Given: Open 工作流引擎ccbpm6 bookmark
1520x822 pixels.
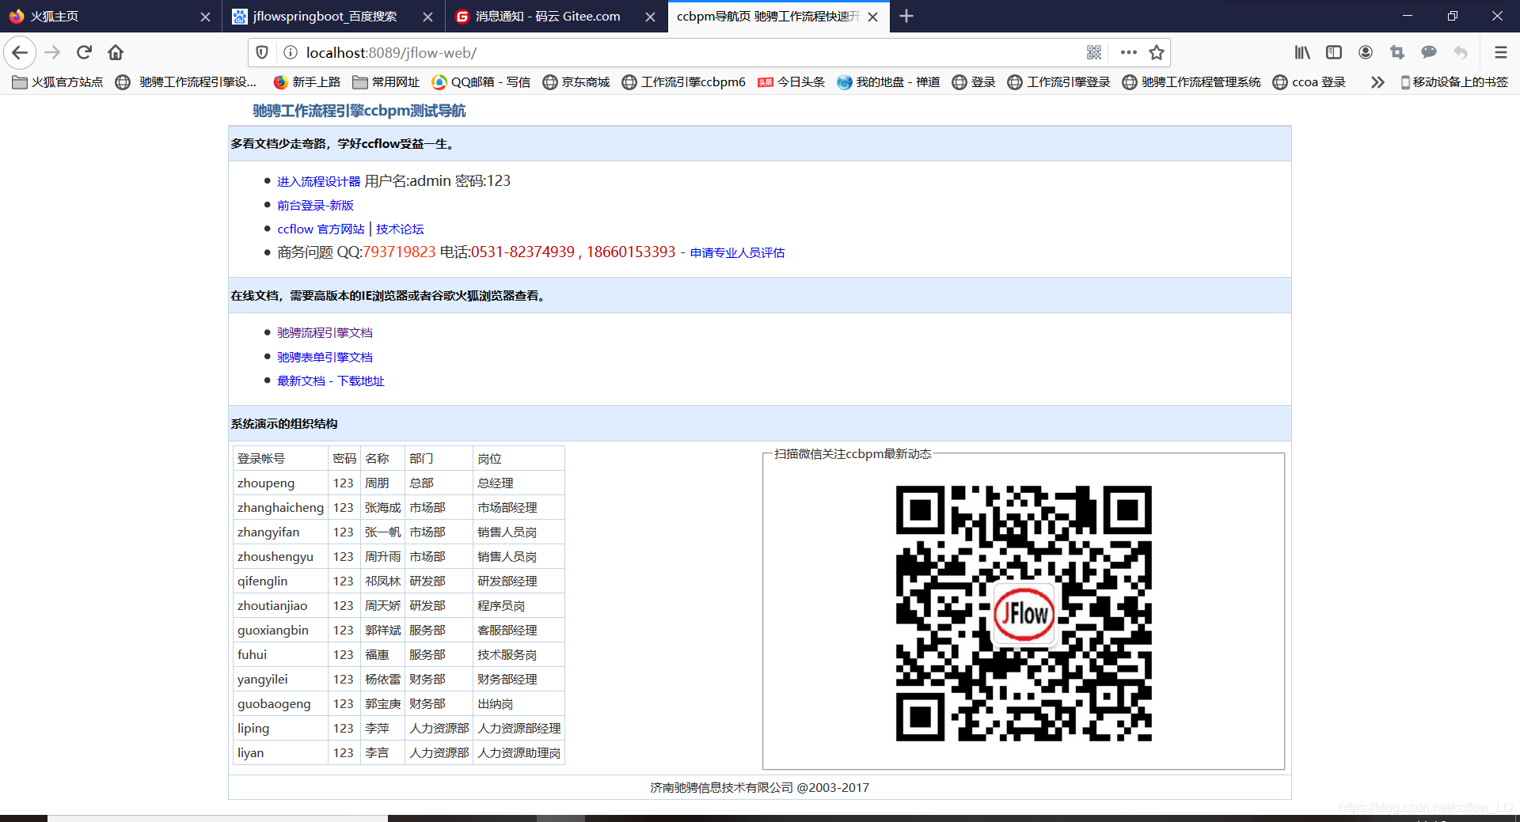Looking at the screenshot, I should click(684, 82).
